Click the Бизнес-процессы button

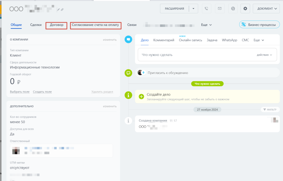(x=259, y=25)
